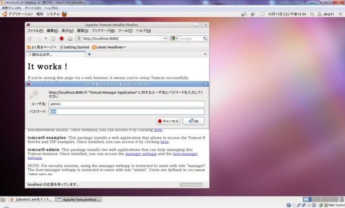This screenshot has width=345, height=208.
Task: Click the VirtualBox network status icon
Action: pos(304,205)
